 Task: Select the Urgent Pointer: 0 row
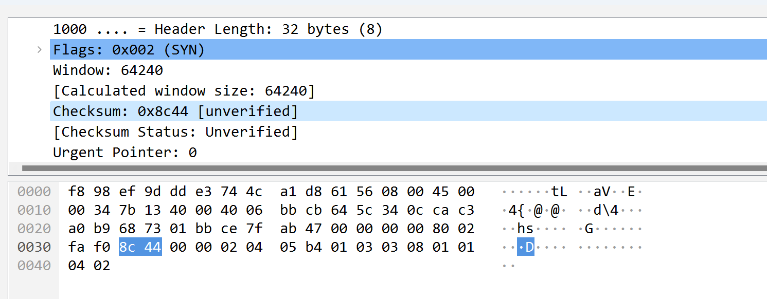coord(408,153)
